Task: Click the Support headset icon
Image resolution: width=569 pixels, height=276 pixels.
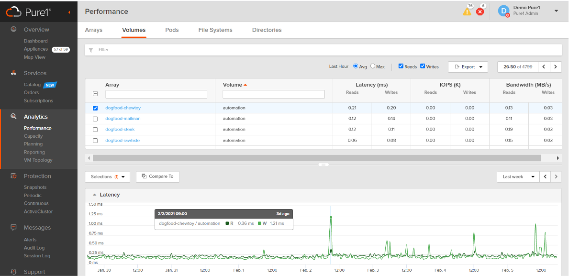Action: pyautogui.click(x=13, y=272)
